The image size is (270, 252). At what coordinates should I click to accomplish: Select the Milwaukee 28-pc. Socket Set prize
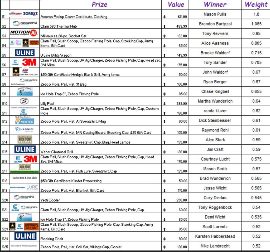click(x=63, y=36)
